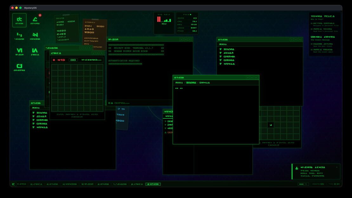
Task: Check the last objective box in the quest panel
Action: [312, 50]
